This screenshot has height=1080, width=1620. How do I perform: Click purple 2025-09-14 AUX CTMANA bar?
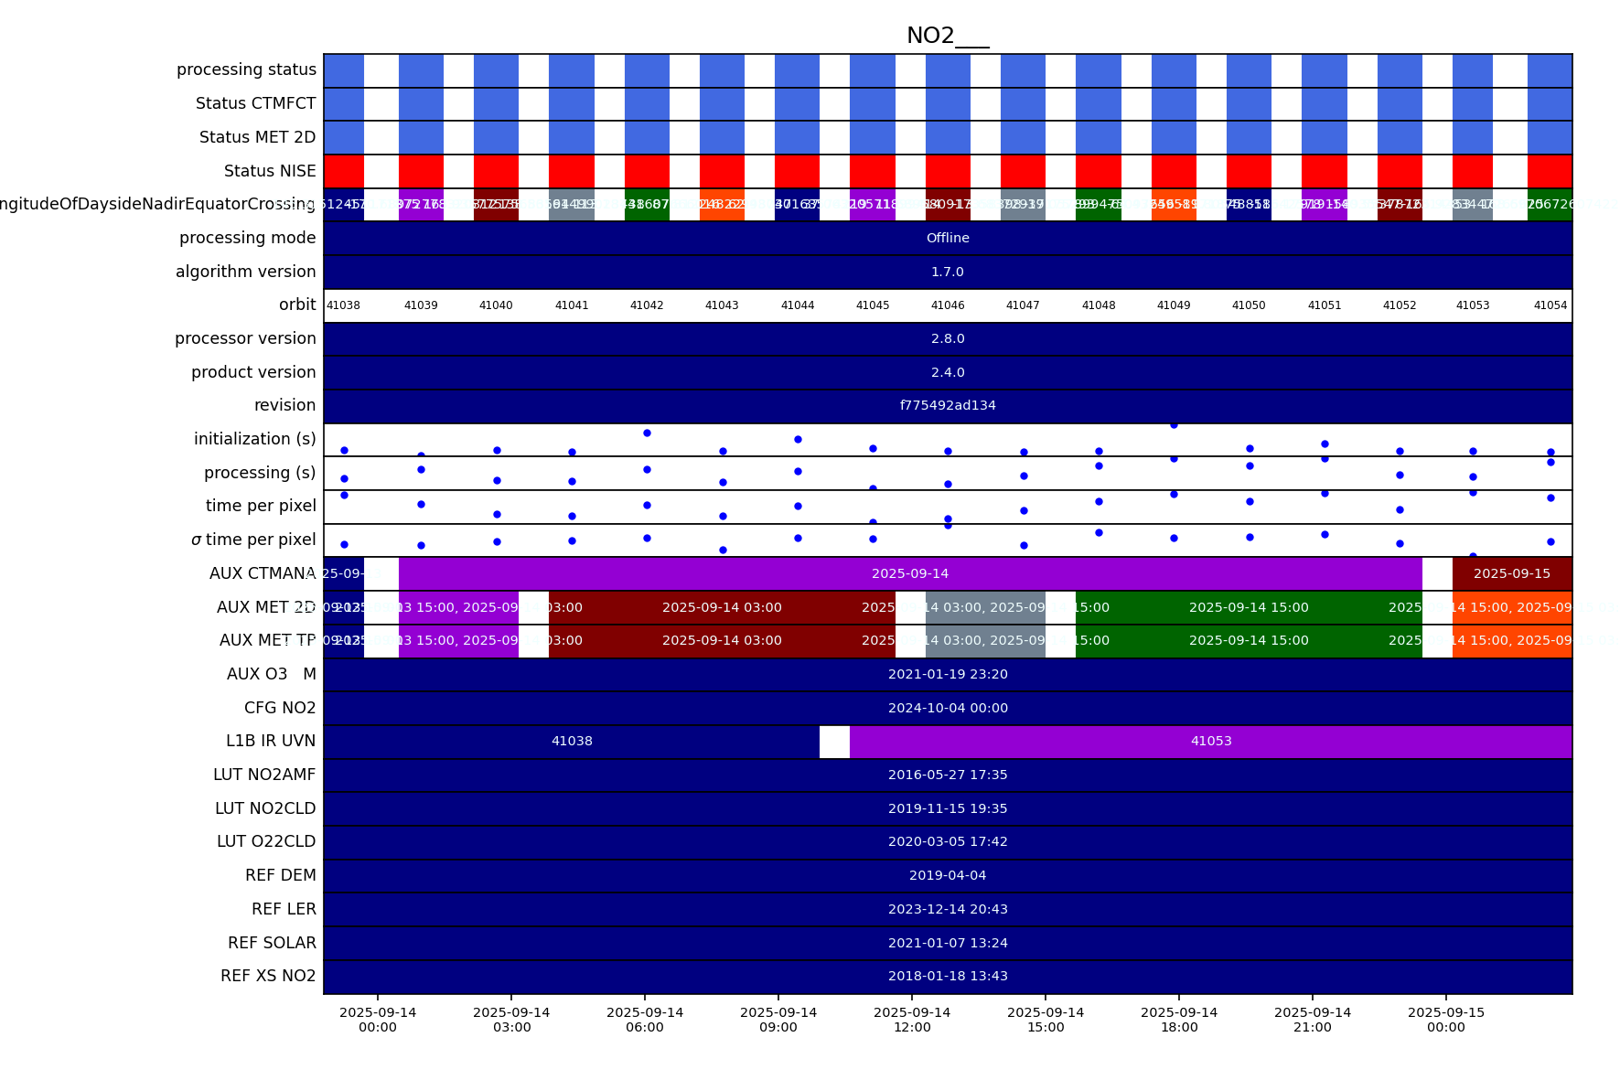(x=909, y=573)
